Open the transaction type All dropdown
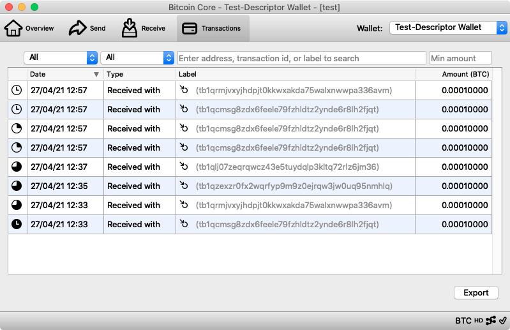This screenshot has width=510, height=330. click(137, 57)
